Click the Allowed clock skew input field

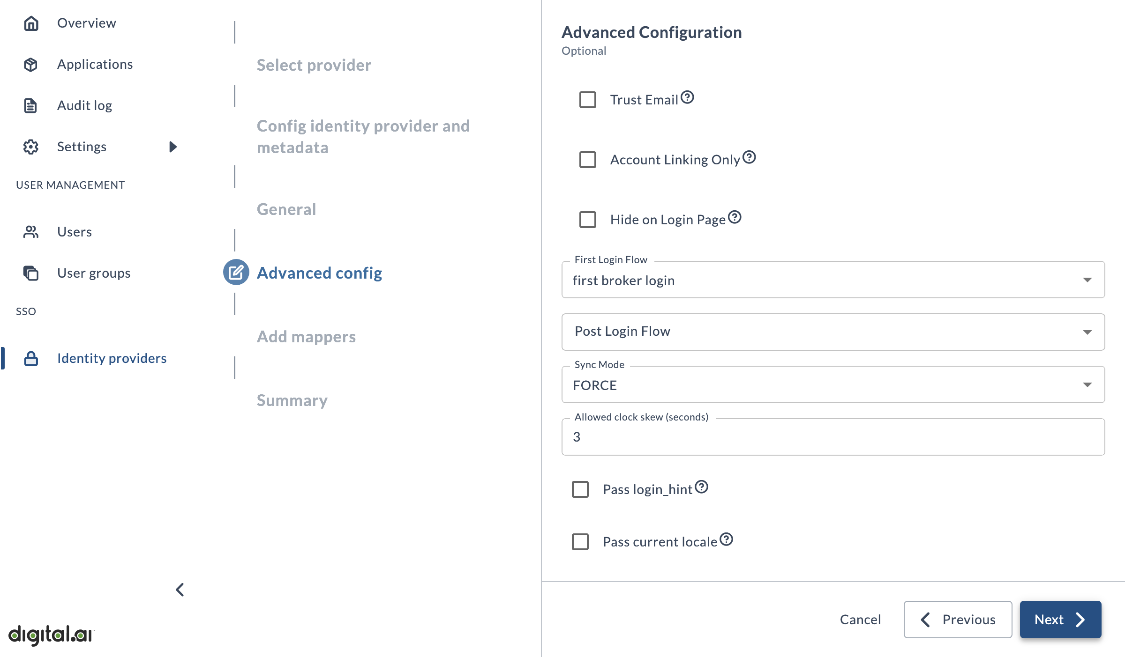pos(833,437)
